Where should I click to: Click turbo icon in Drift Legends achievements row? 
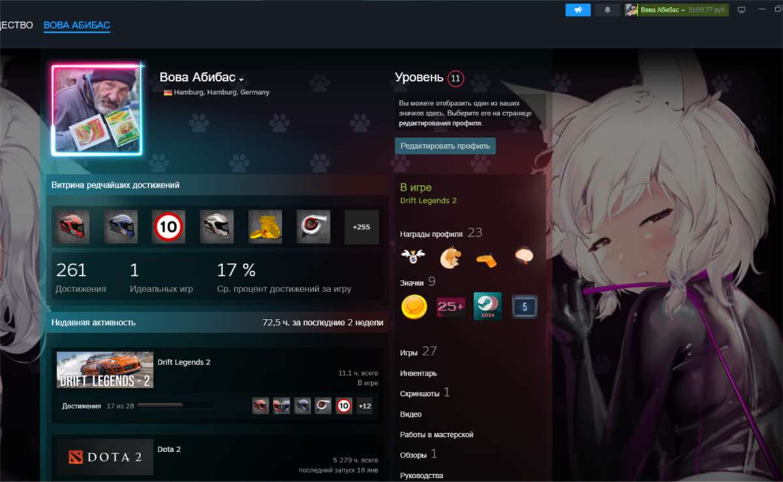(x=323, y=406)
